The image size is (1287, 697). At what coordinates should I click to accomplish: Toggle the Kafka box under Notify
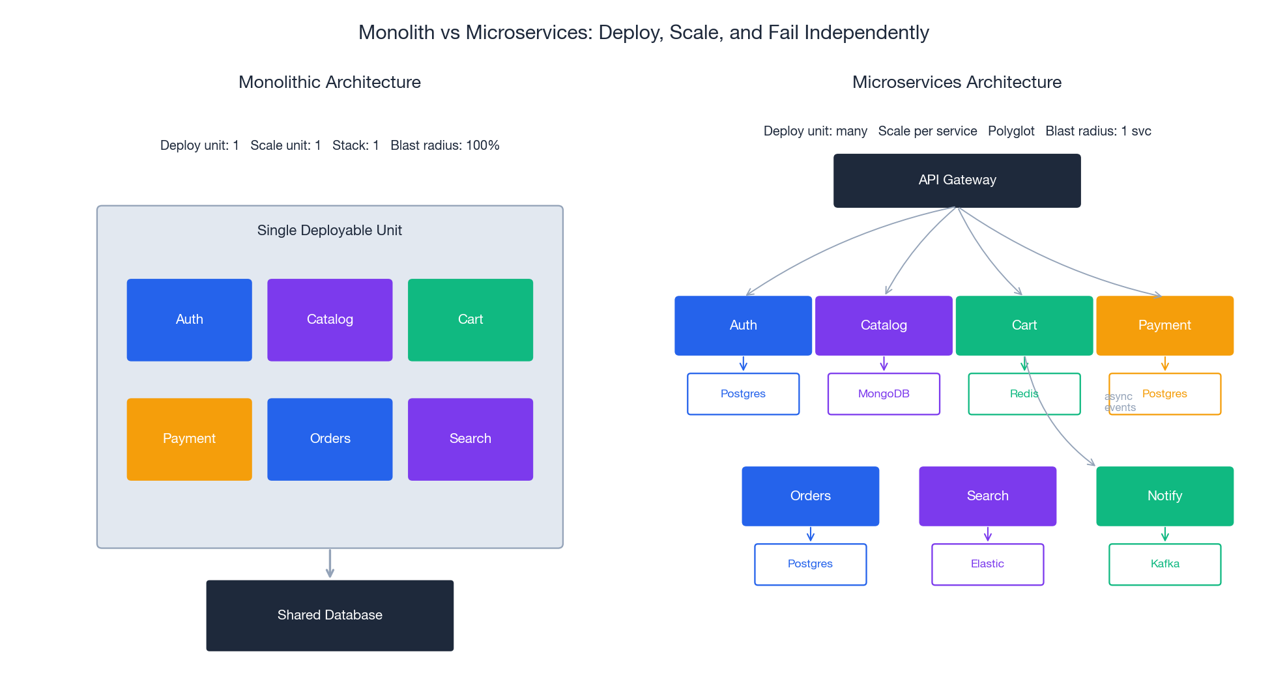click(1164, 564)
